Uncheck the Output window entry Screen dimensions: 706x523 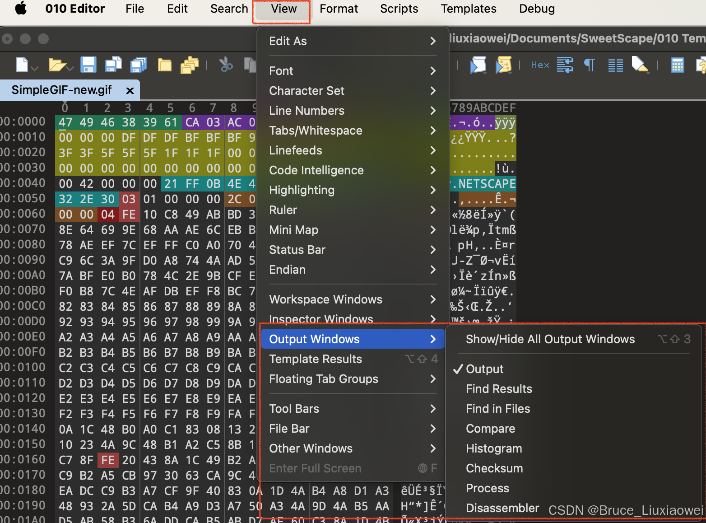[484, 369]
